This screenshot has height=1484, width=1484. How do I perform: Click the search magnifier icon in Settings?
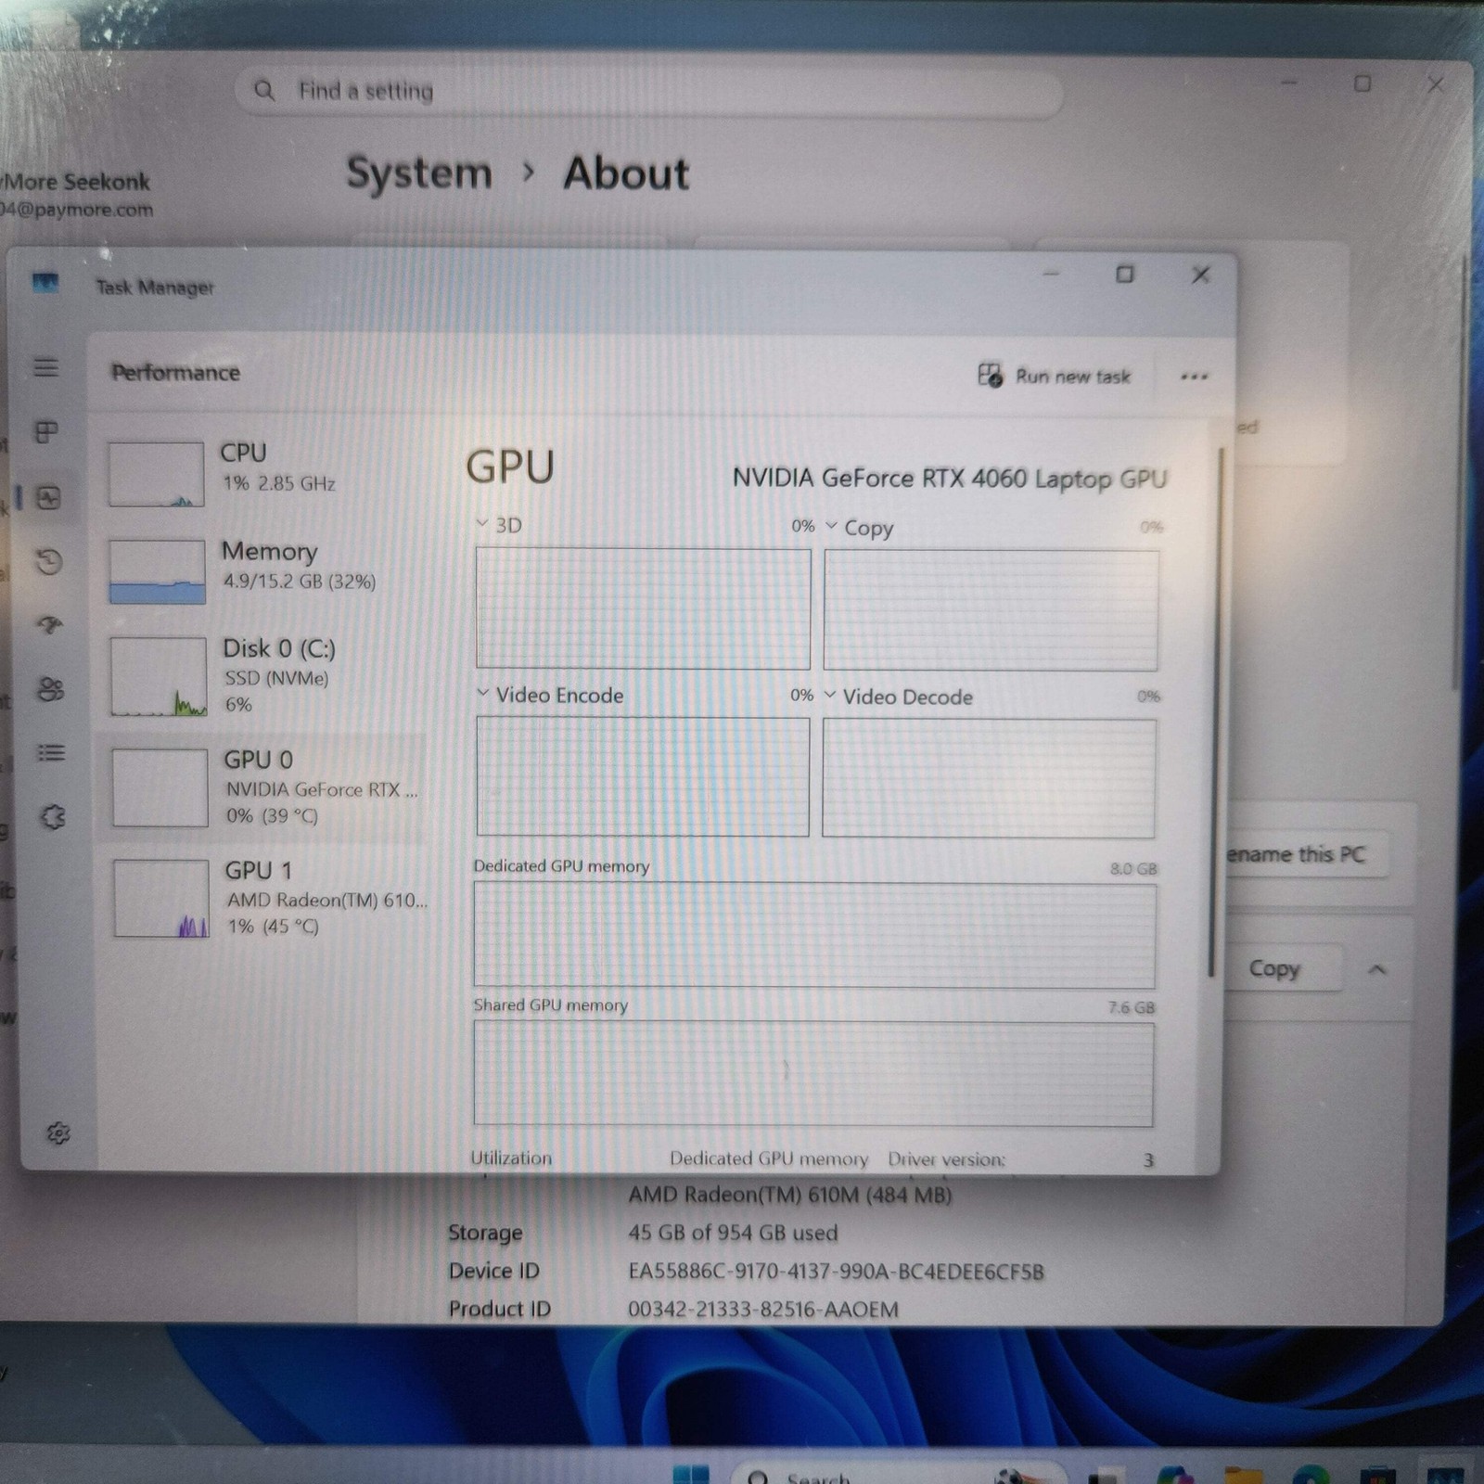click(264, 91)
